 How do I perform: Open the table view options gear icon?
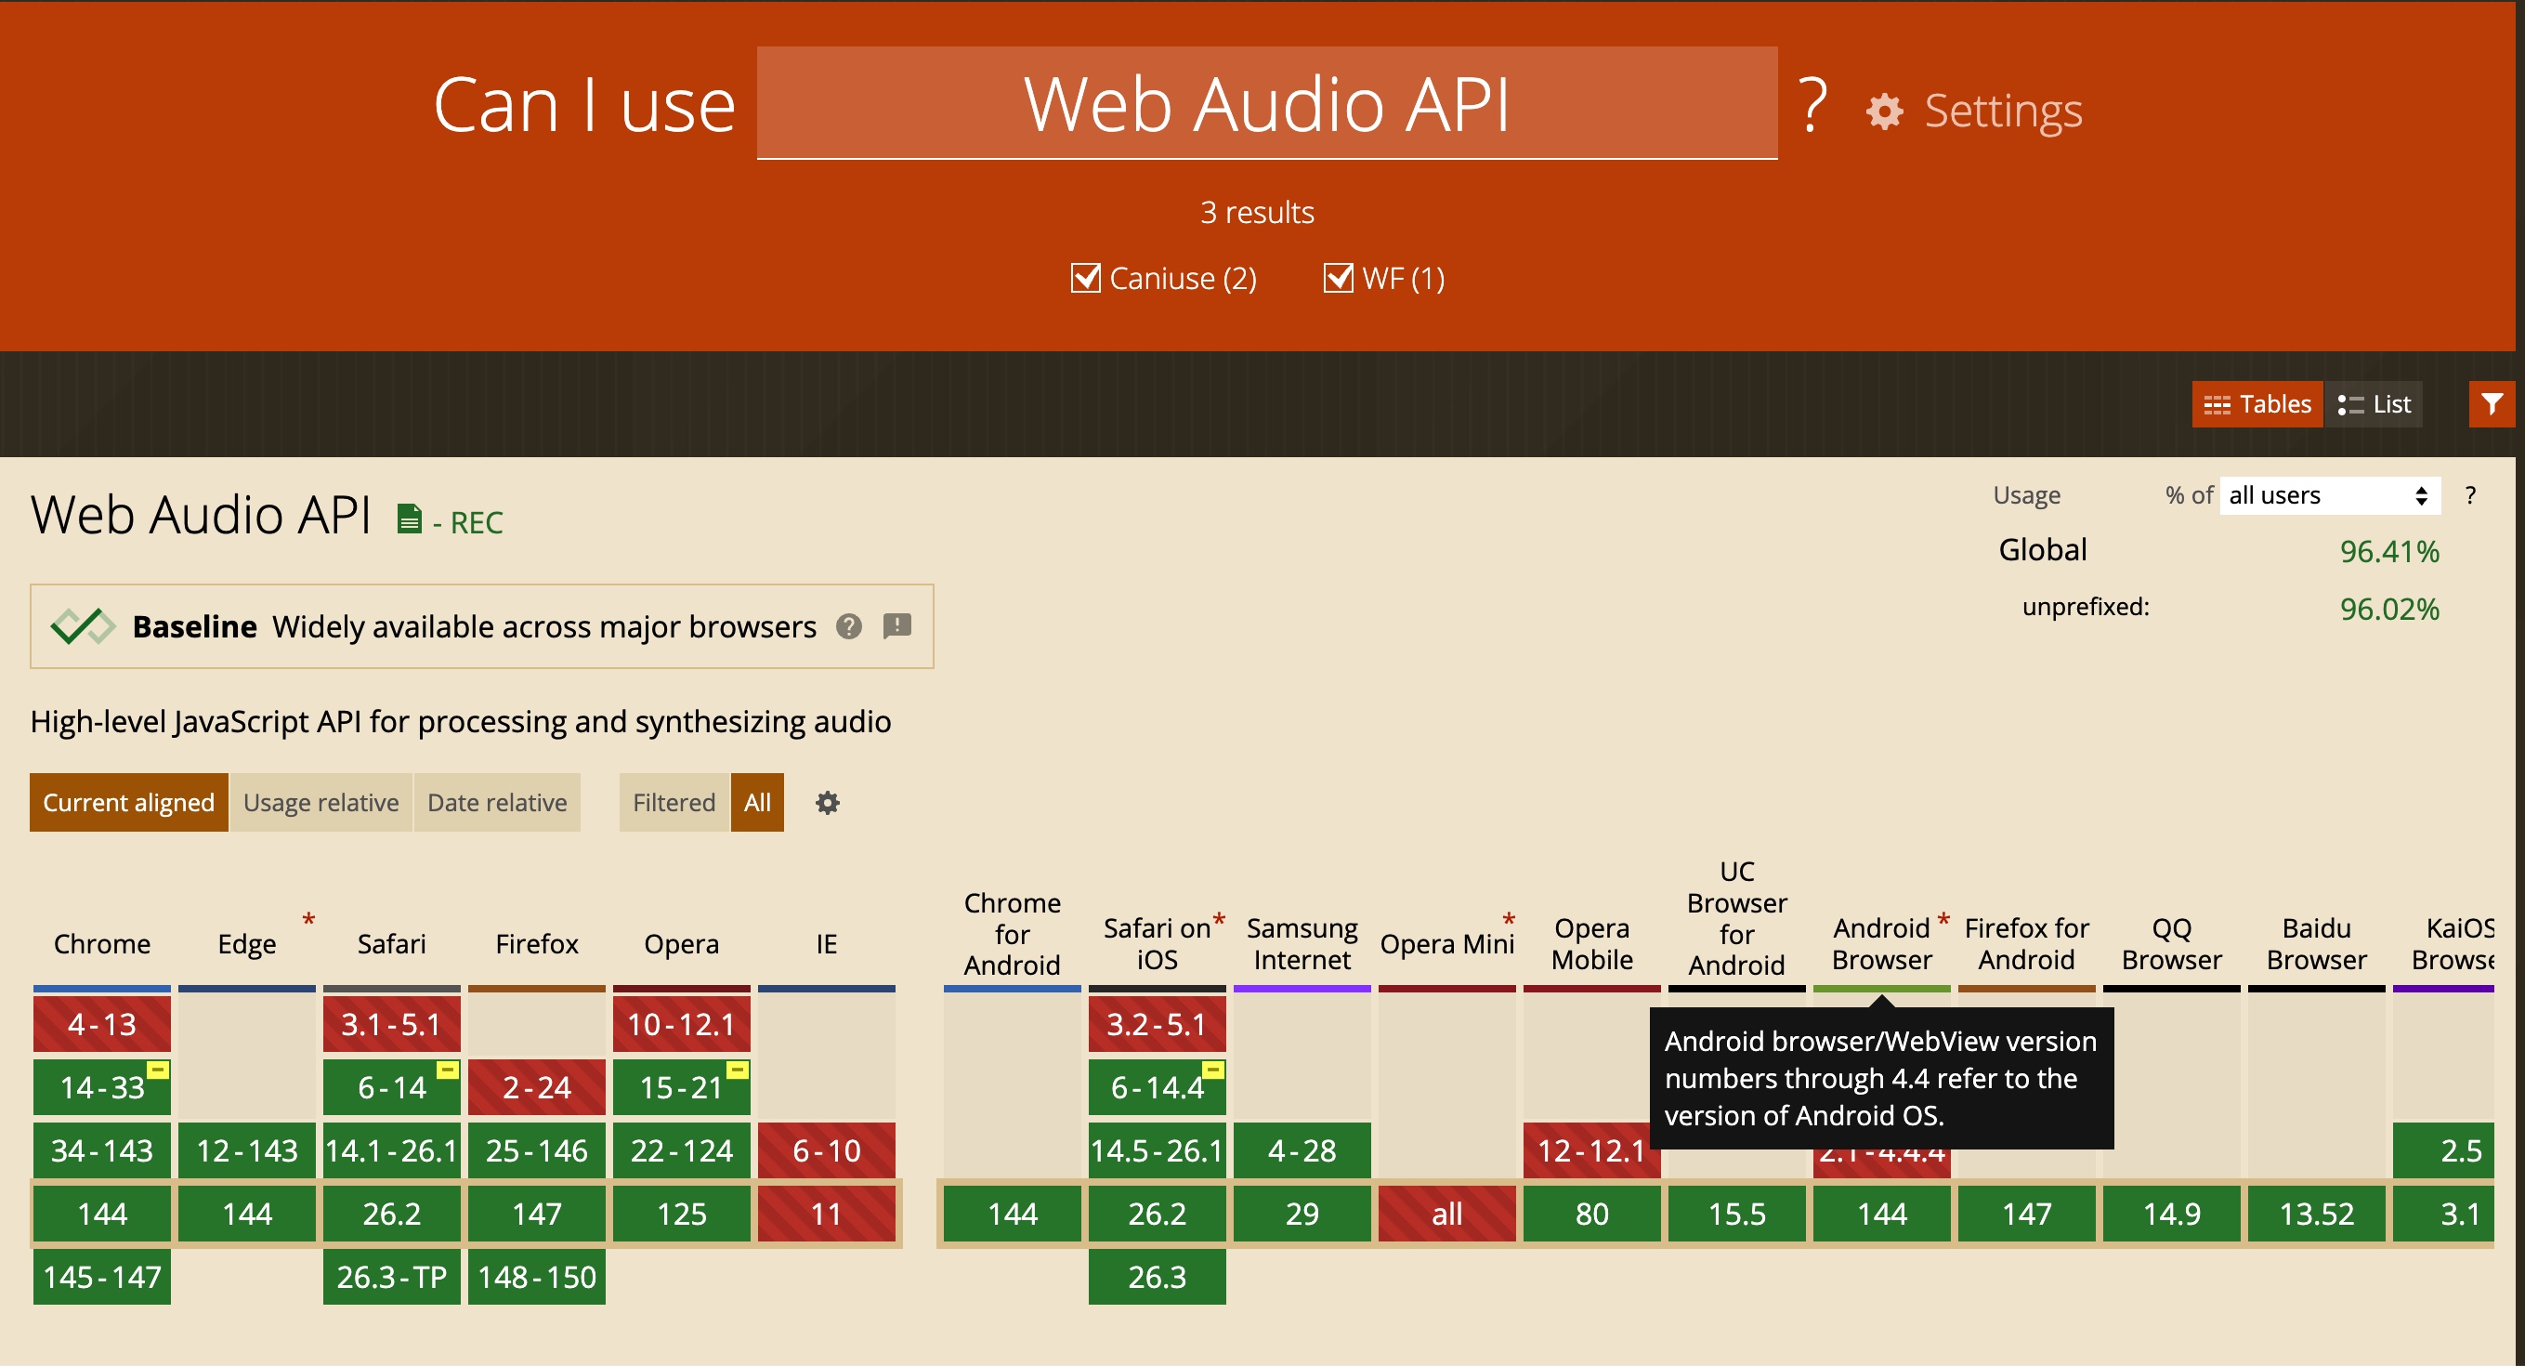828,803
